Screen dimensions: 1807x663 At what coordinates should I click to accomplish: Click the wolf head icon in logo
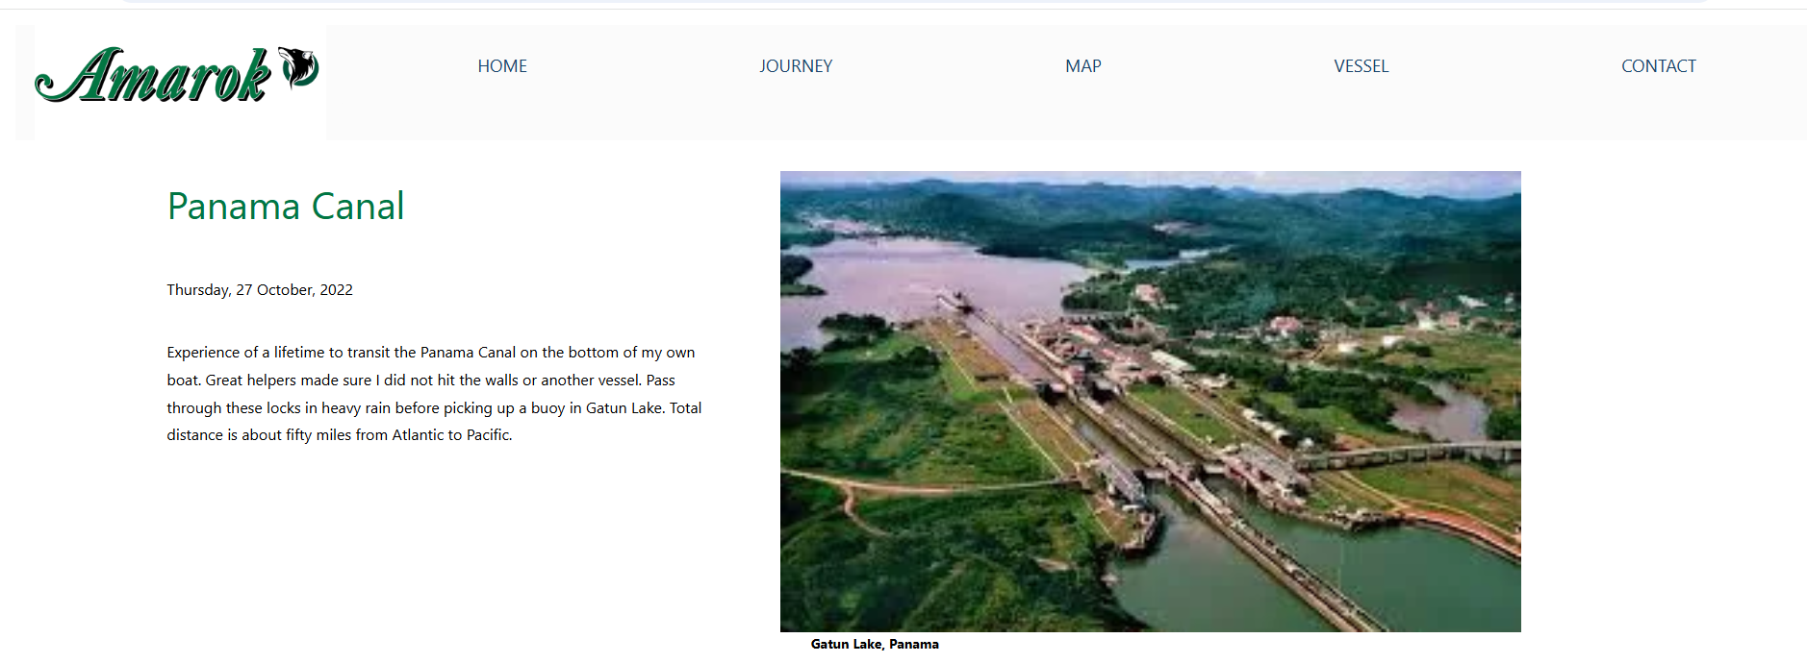(299, 67)
